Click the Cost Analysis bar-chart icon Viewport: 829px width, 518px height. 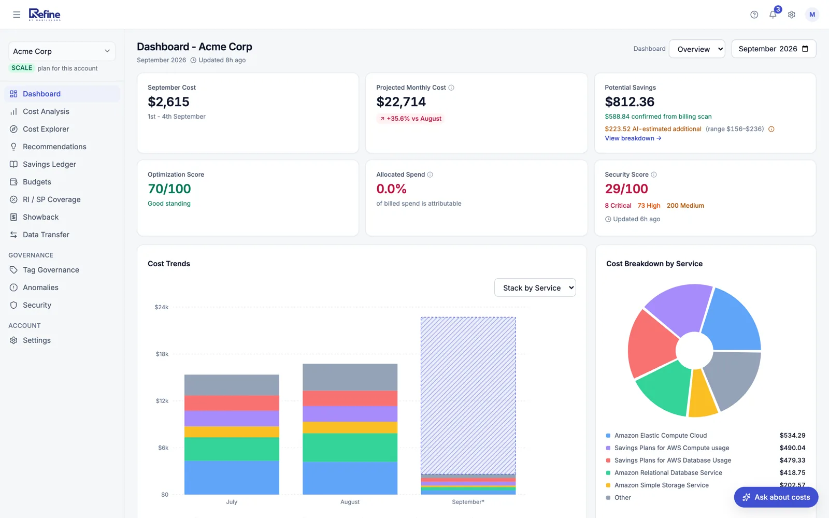click(13, 111)
